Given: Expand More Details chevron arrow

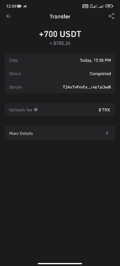Looking at the screenshot, I should [x=107, y=133].
